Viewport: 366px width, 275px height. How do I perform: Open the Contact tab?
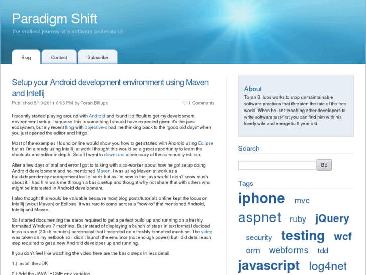[59, 57]
